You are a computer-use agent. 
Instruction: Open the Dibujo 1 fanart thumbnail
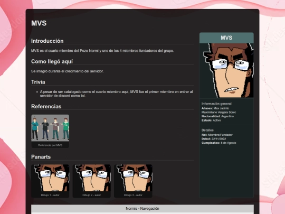[x=50, y=178]
